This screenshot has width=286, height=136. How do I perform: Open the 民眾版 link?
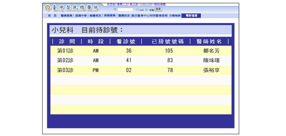click(x=111, y=4)
